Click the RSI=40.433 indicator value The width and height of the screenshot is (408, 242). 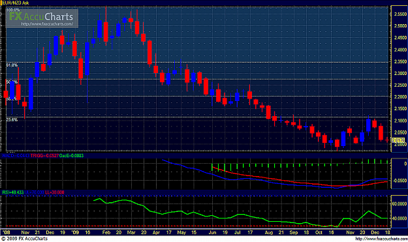coord(13,192)
